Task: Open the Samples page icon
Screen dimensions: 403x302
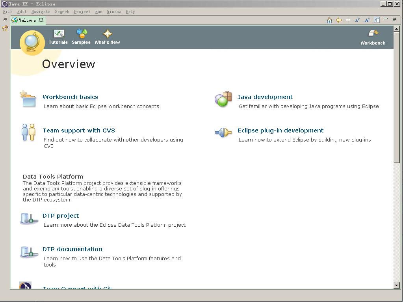Action: [x=82, y=34]
